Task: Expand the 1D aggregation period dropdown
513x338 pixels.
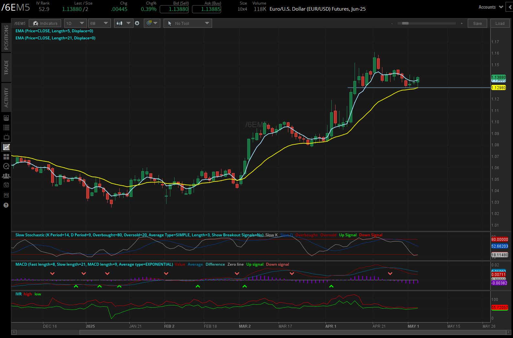Action: click(x=75, y=23)
